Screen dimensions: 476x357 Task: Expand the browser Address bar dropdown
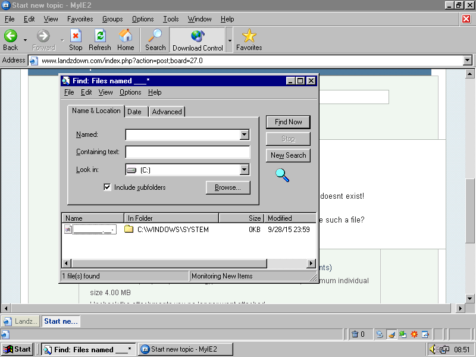point(467,61)
